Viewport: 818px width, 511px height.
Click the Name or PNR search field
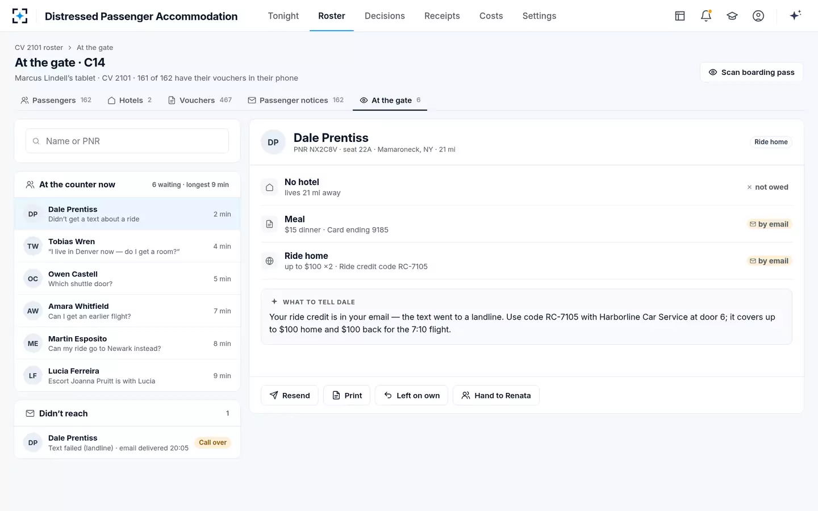tap(127, 141)
